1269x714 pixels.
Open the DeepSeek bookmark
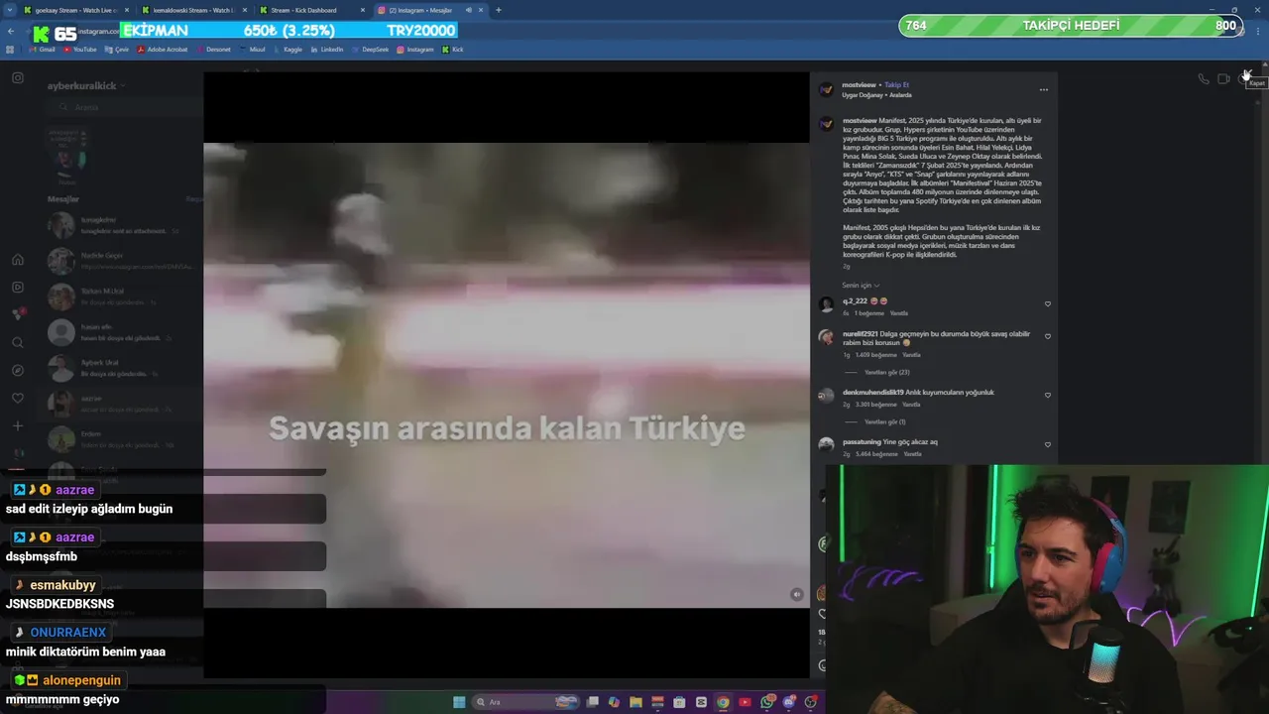370,50
